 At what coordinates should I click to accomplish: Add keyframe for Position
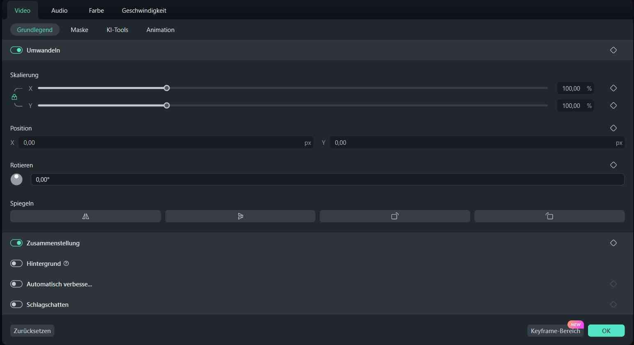click(613, 128)
